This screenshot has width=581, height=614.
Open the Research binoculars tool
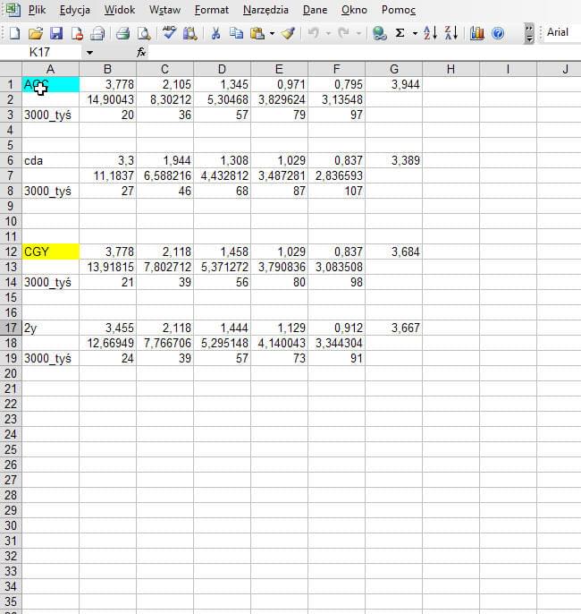(x=190, y=33)
